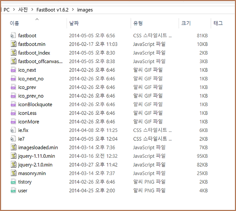Click date 2014-04-08 오후 11:25

click(x=93, y=130)
